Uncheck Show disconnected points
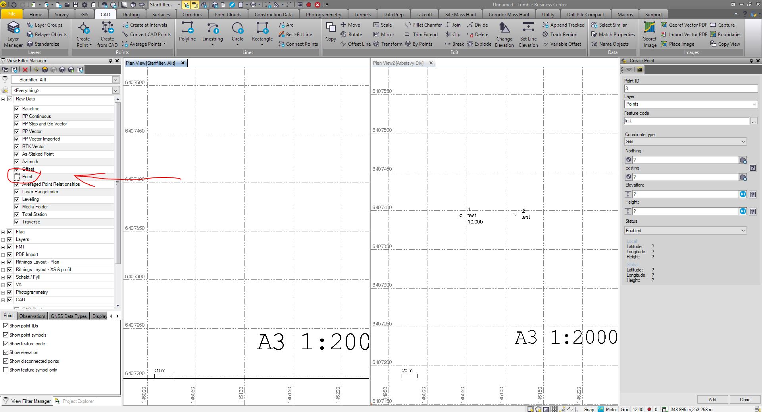Image resolution: width=762 pixels, height=412 pixels. coord(6,361)
